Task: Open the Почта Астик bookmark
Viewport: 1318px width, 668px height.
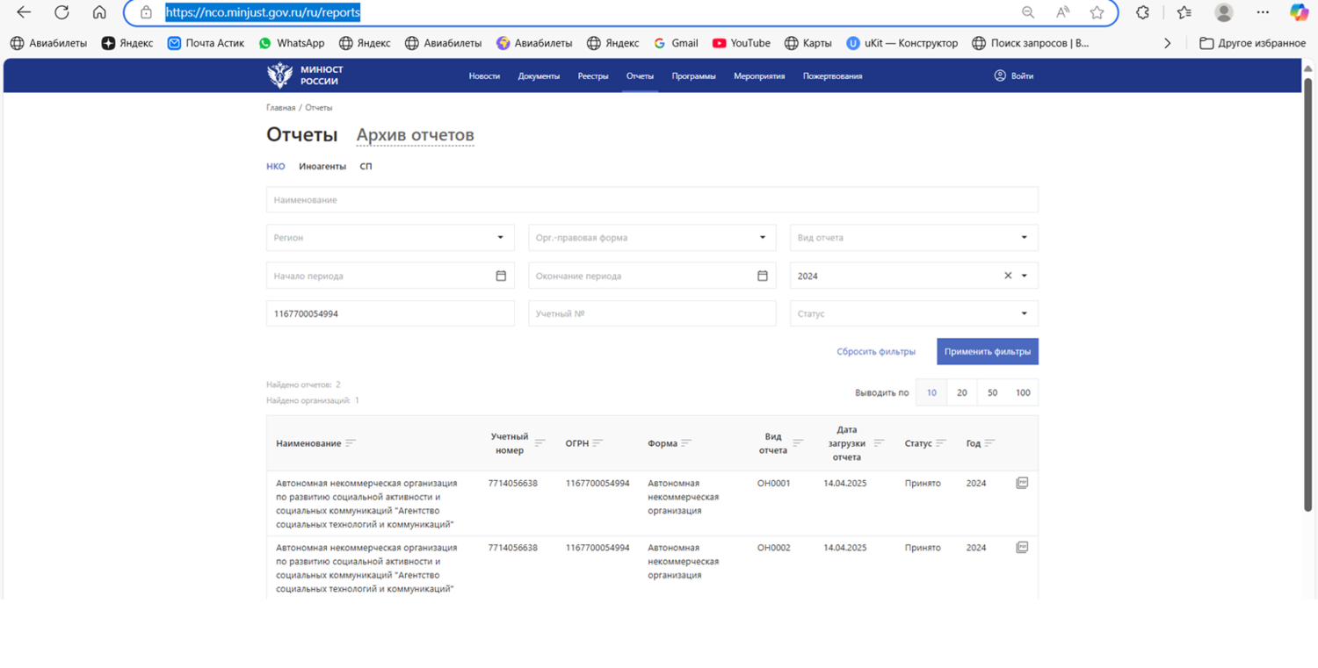Action: [206, 43]
